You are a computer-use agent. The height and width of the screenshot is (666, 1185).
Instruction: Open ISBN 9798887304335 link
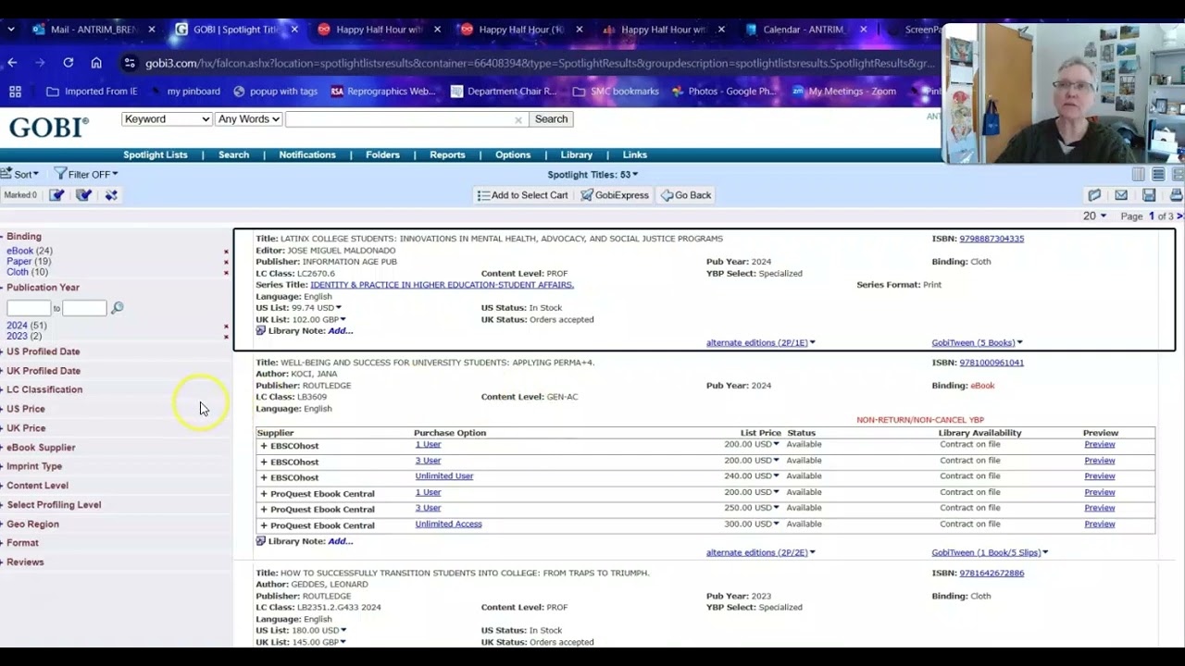(x=992, y=239)
